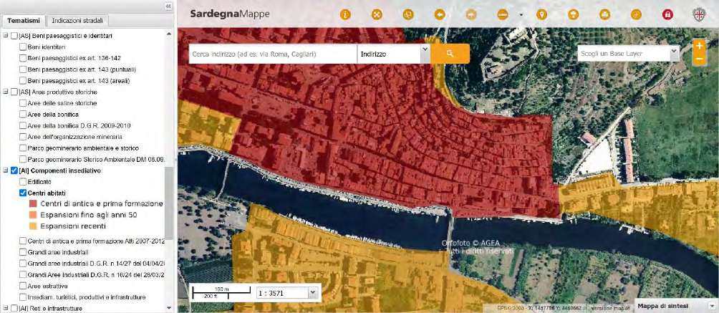Start search with magnifier button
Image resolution: width=719 pixels, height=313 pixels.
450,54
